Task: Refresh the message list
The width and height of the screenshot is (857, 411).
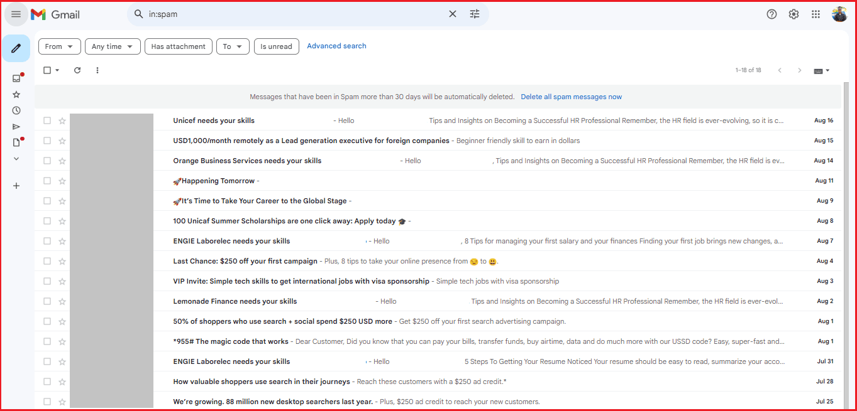Action: coord(77,70)
